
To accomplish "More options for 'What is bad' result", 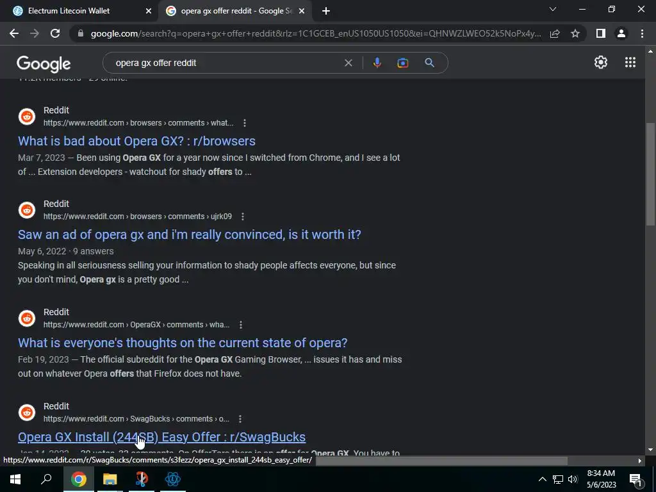I will pyautogui.click(x=244, y=123).
